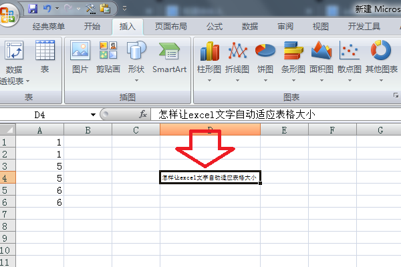
Task: Select column E header
Action: coord(285,130)
